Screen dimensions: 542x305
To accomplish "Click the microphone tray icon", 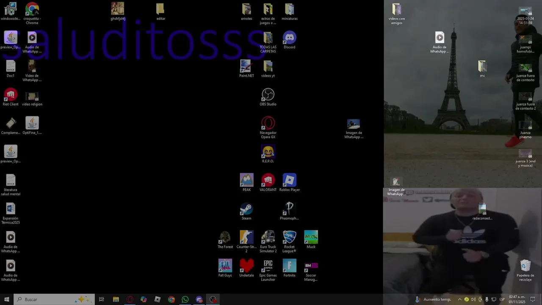I will pos(487,299).
